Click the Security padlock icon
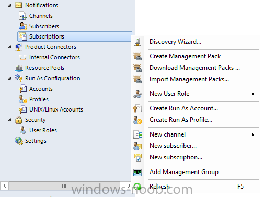This screenshot has width=264, height=197. (18, 120)
